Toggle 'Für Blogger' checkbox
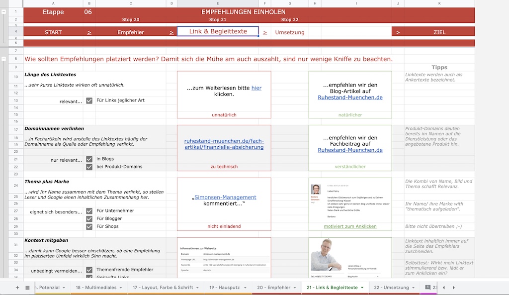This screenshot has width=509, height=295. [89, 219]
